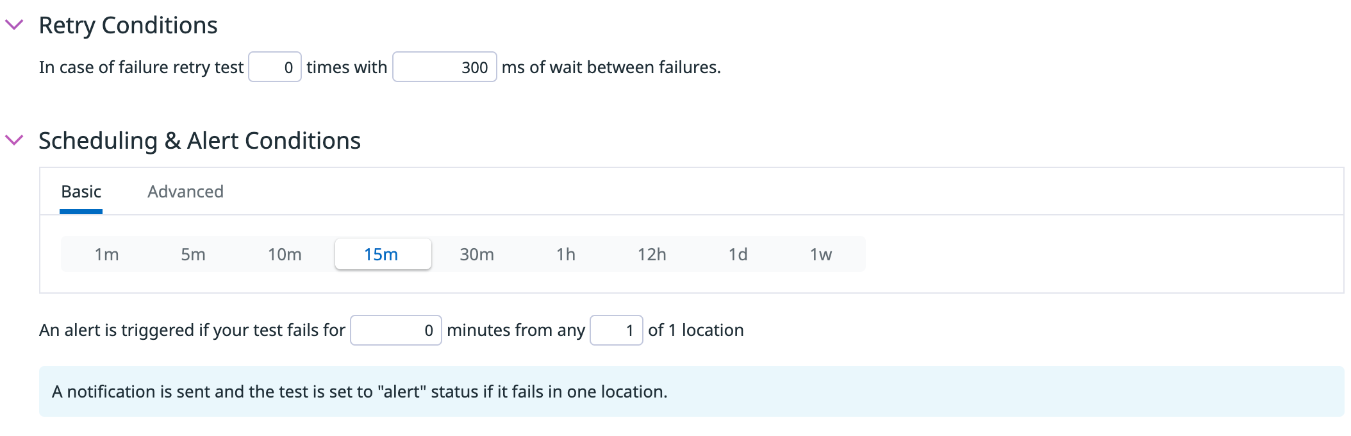The height and width of the screenshot is (436, 1351).
Task: Choose the 10m test interval
Action: tap(285, 255)
